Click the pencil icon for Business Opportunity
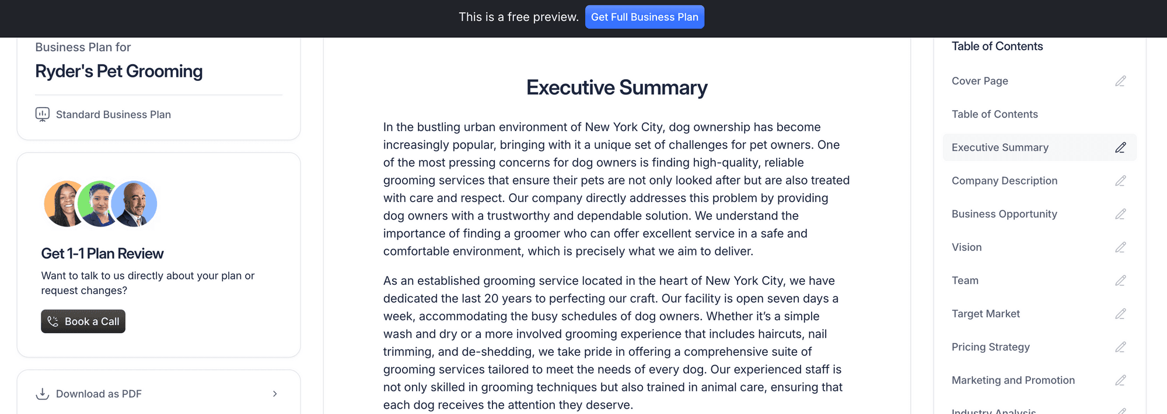Screen dimensions: 1167x414 coord(1120,214)
